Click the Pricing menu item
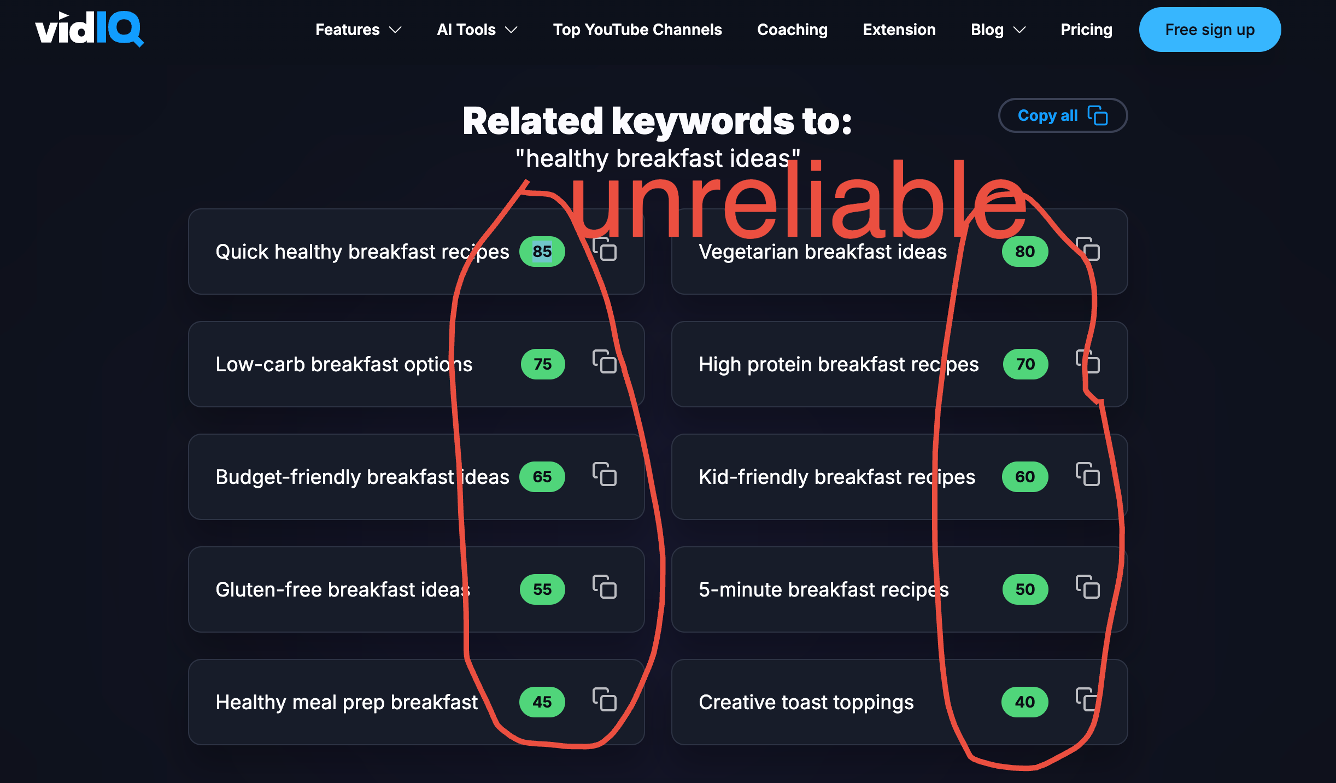1336x783 pixels. [x=1086, y=29]
